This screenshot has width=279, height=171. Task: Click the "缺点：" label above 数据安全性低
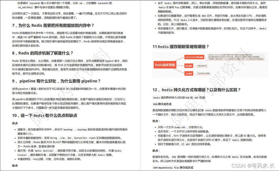pos(156,151)
